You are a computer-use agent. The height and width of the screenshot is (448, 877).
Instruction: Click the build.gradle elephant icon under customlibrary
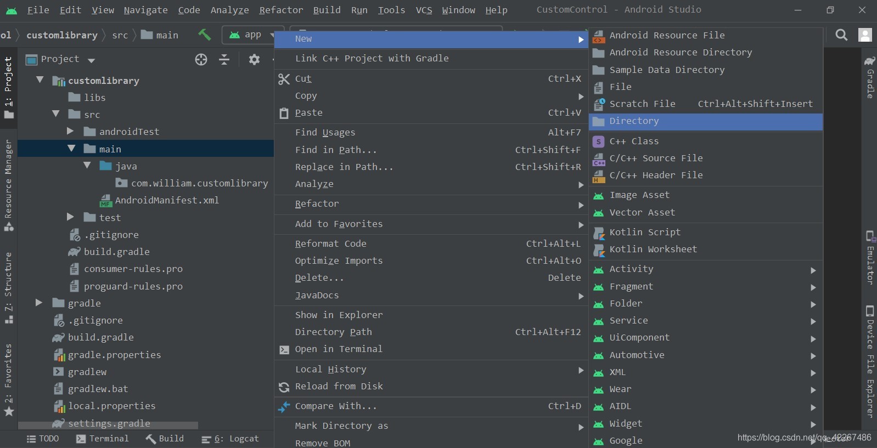click(x=74, y=252)
